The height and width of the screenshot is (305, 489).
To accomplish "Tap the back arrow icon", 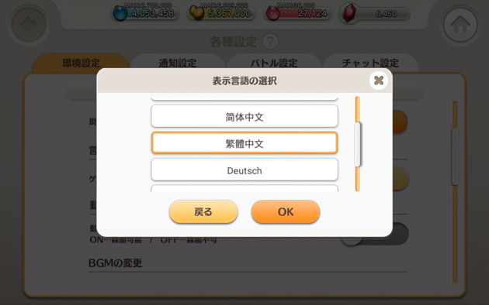I will tap(29, 25).
